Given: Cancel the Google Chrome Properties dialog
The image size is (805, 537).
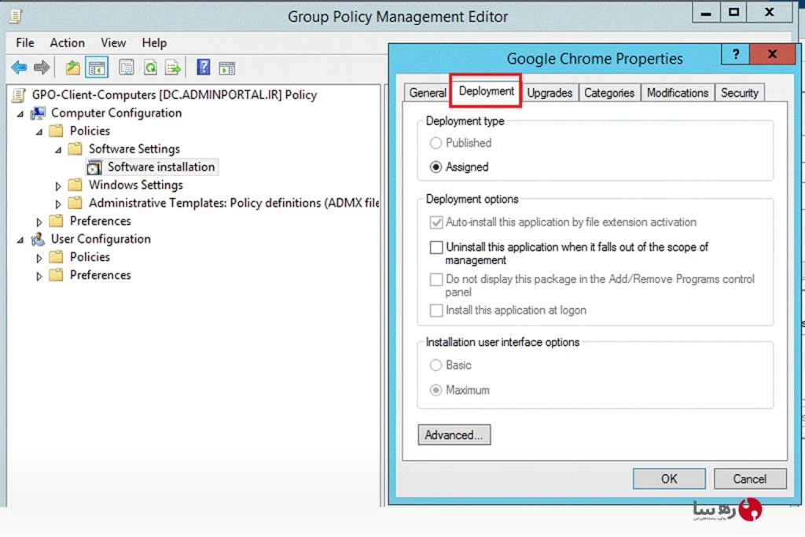Looking at the screenshot, I should click(749, 479).
